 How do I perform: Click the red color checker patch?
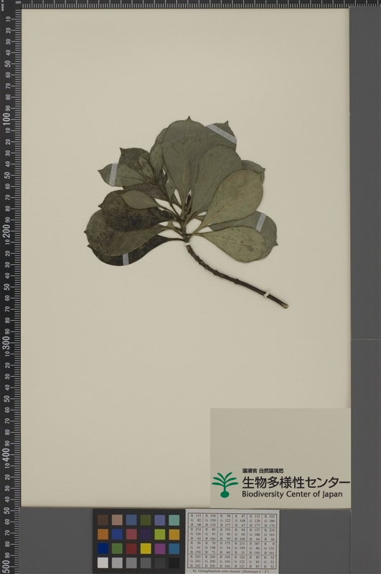tap(131, 548)
